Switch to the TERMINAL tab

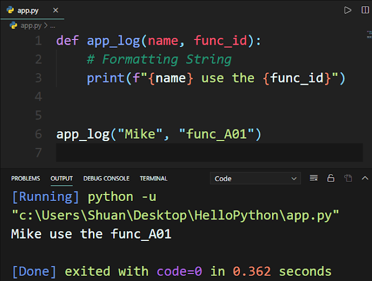pos(153,178)
